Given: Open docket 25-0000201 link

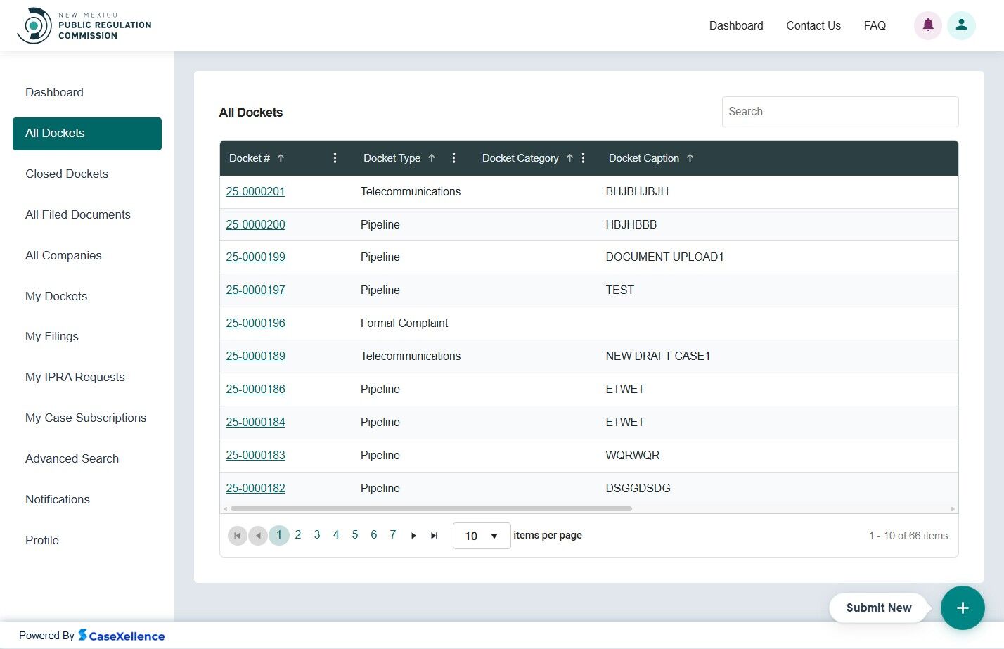Looking at the screenshot, I should click(255, 191).
